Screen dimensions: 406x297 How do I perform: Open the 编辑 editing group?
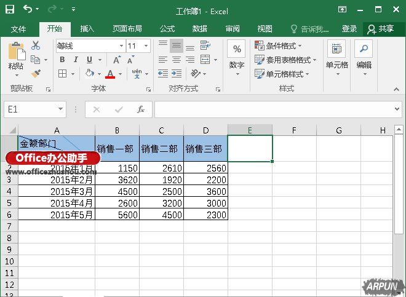point(364,58)
